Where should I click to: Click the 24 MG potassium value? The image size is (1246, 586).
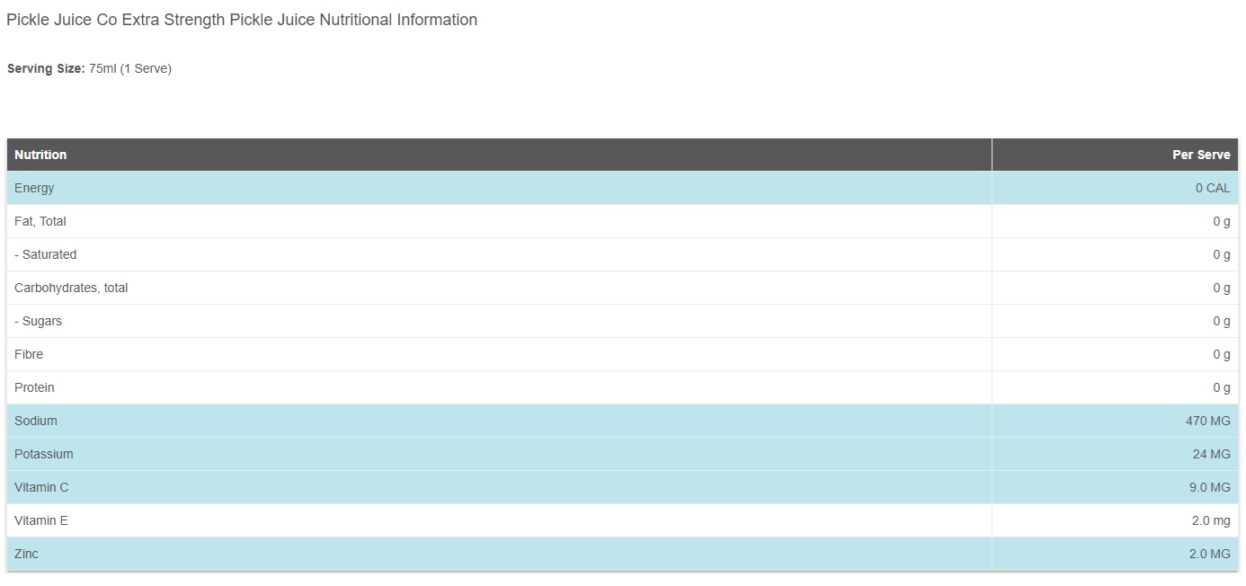click(1211, 454)
